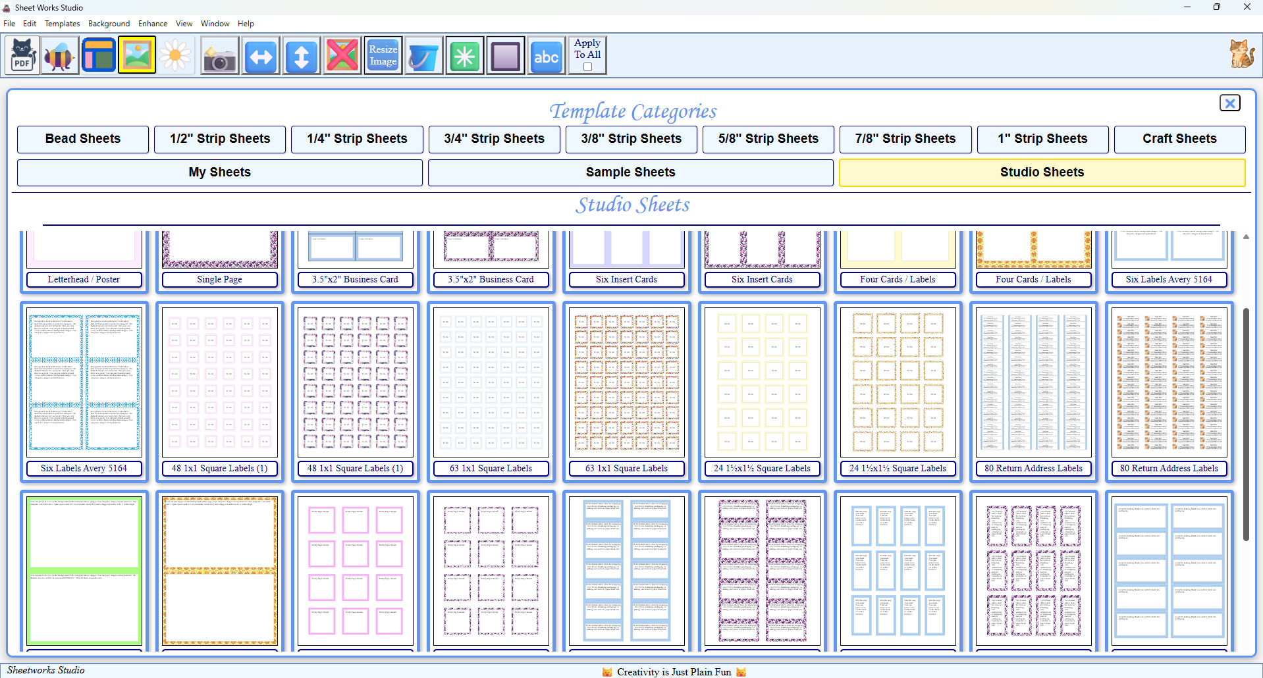Remove the image with the red X tool
The width and height of the screenshot is (1263, 678).
click(342, 55)
